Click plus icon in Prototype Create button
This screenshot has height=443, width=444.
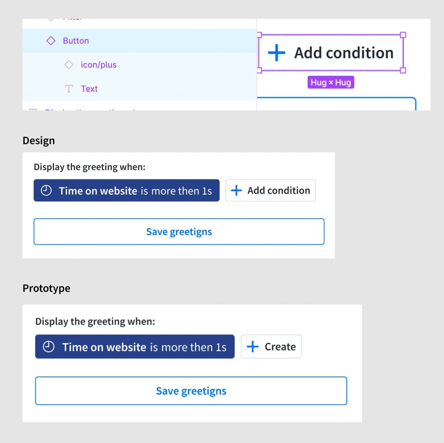click(252, 347)
